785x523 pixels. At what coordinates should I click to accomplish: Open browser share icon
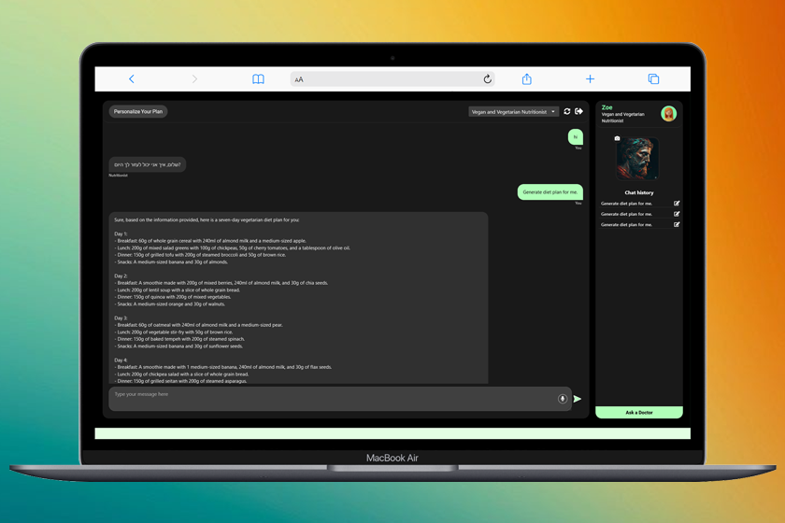[526, 79]
